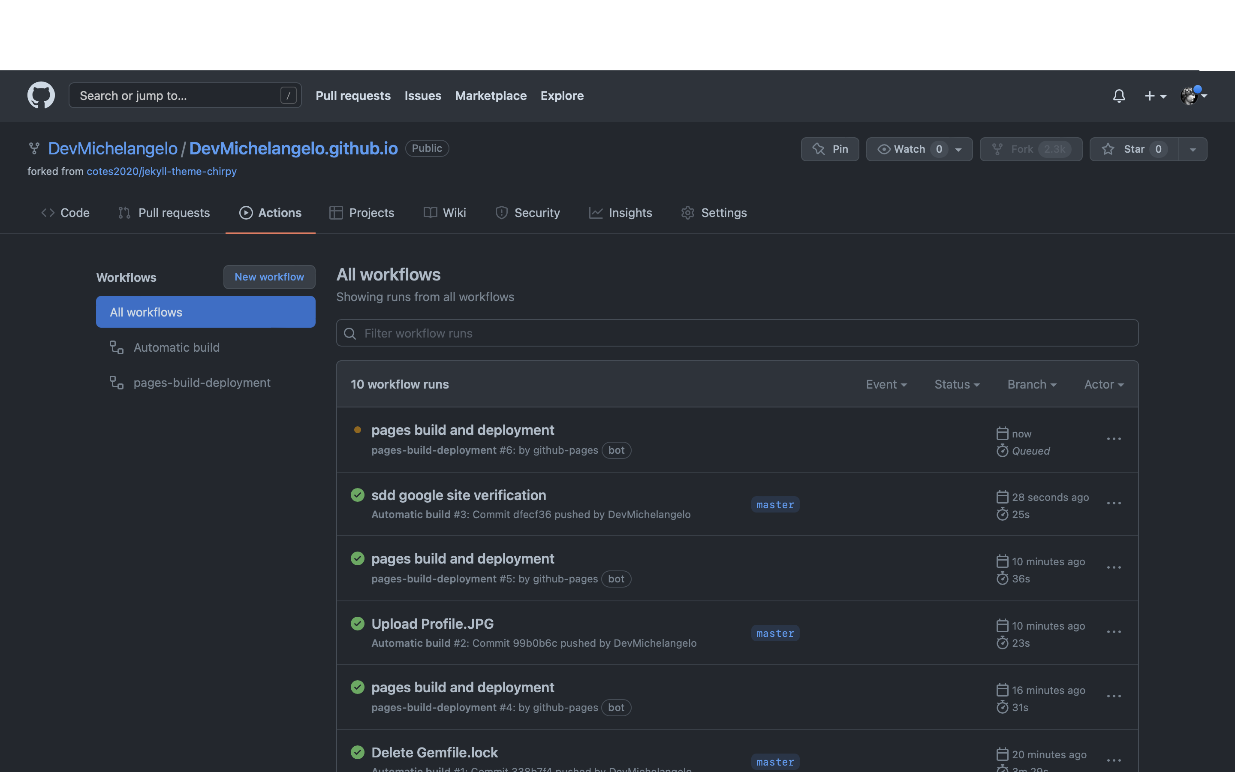Image resolution: width=1235 pixels, height=772 pixels.
Task: Click the green success check for Upload Profile.JPG
Action: point(358,624)
